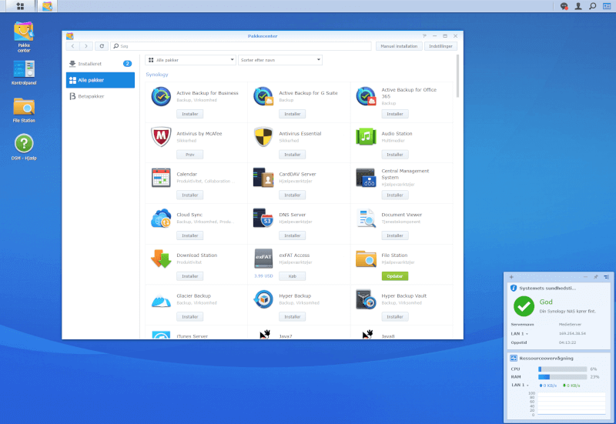This screenshot has width=616, height=424.
Task: Install Active Backup for Business
Action: click(189, 114)
